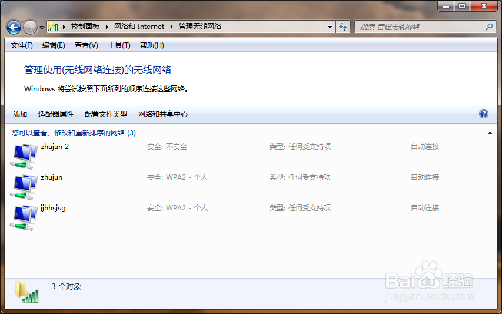The width and height of the screenshot is (502, 314).
Task: Open 网络和共享中心 from the toolbar
Action: coord(162,114)
